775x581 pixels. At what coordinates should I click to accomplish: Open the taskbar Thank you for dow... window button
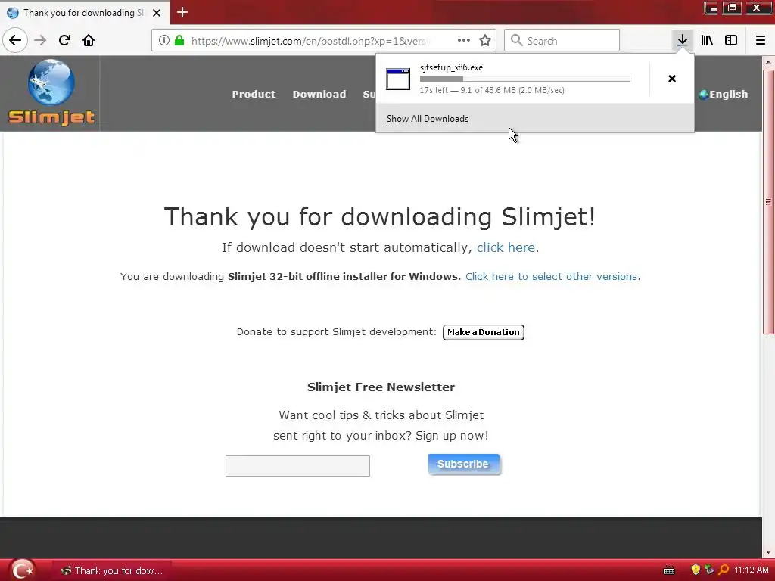112,570
